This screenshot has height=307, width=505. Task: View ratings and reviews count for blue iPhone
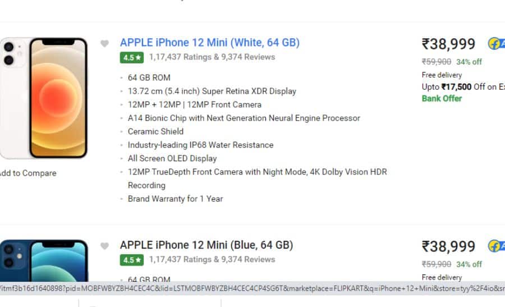(x=212, y=260)
